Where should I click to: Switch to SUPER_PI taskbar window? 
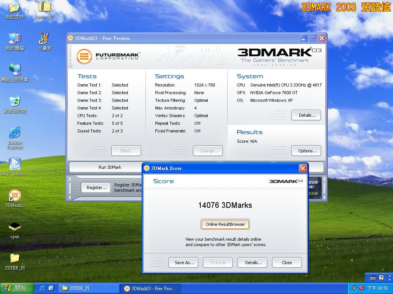pyautogui.click(x=88, y=288)
